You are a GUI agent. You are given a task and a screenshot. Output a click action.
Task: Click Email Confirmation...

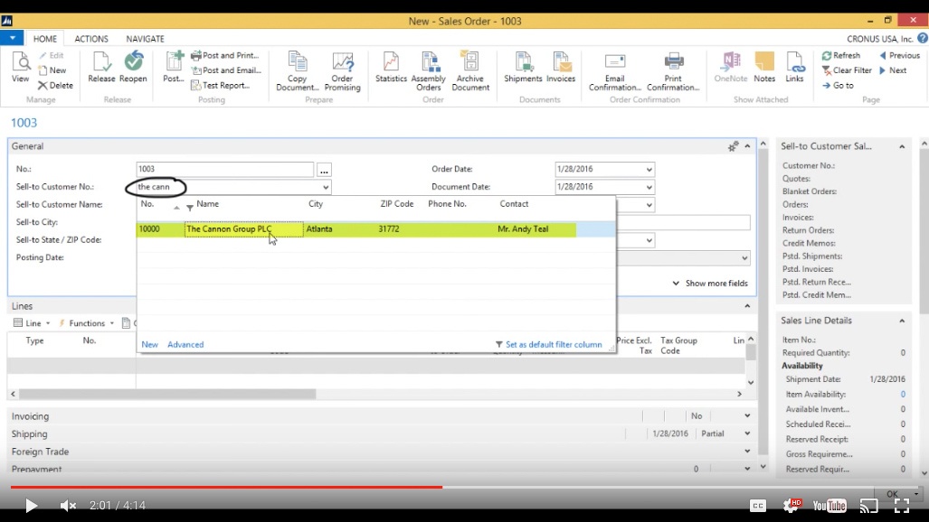(615, 71)
